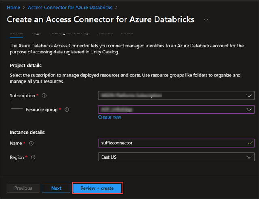This screenshot has width=259, height=199.
Task: Click the chevron arrow of Subscription box
Action: (249, 96)
